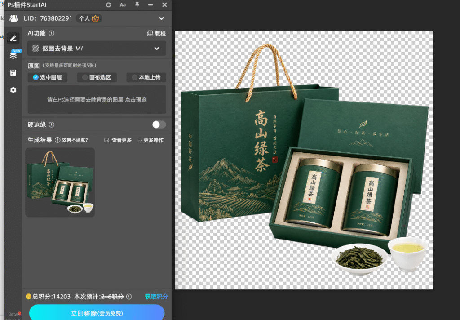Click the 总积分:14203 text
Screen dimensions: 460x320
(51, 297)
